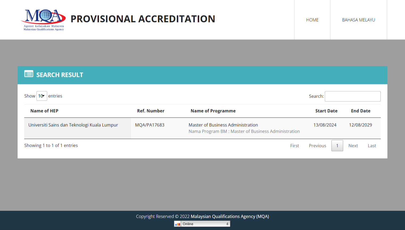Sort by Start Date column

(x=326, y=111)
